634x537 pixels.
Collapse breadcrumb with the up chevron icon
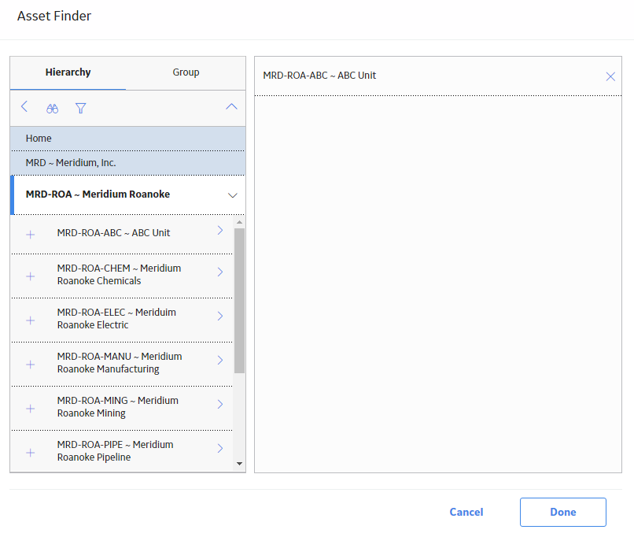tap(231, 107)
